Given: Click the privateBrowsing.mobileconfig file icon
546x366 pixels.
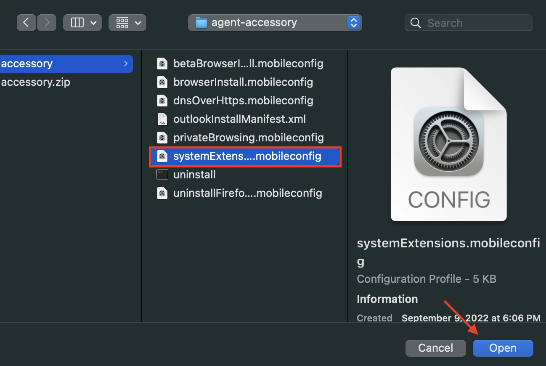Looking at the screenshot, I should click(162, 138).
